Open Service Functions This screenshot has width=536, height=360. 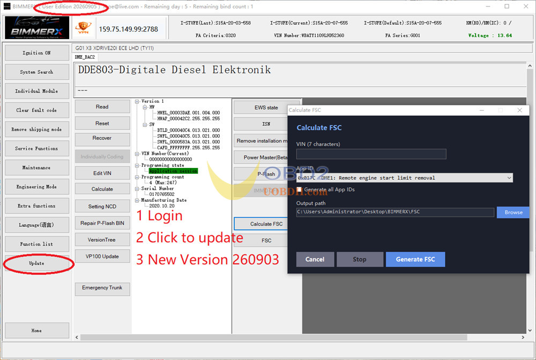pyautogui.click(x=37, y=148)
